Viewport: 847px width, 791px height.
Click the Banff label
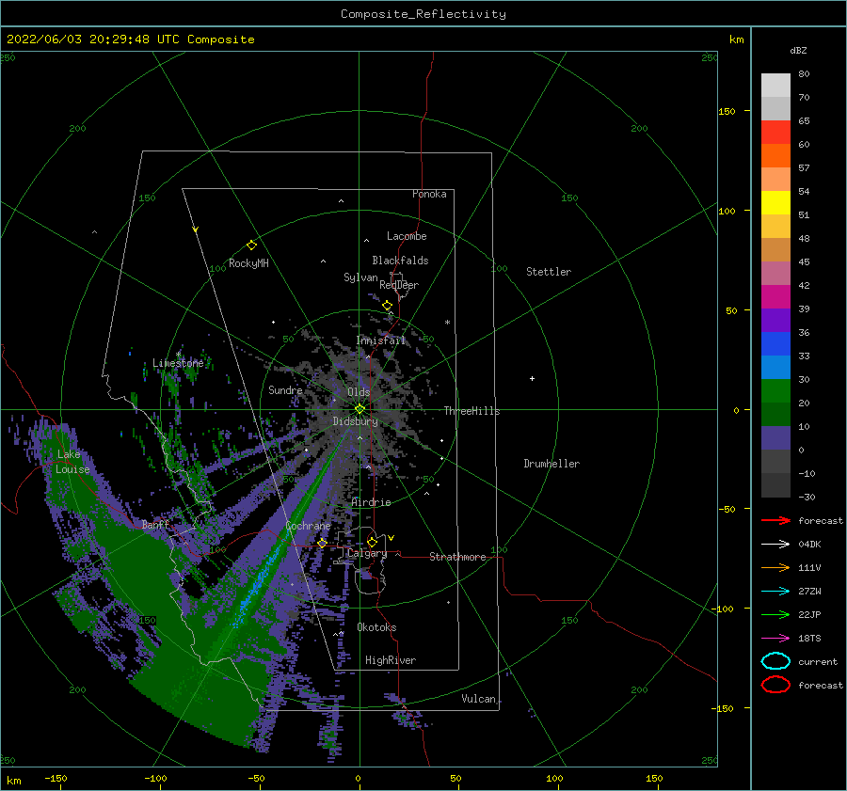pyautogui.click(x=155, y=525)
